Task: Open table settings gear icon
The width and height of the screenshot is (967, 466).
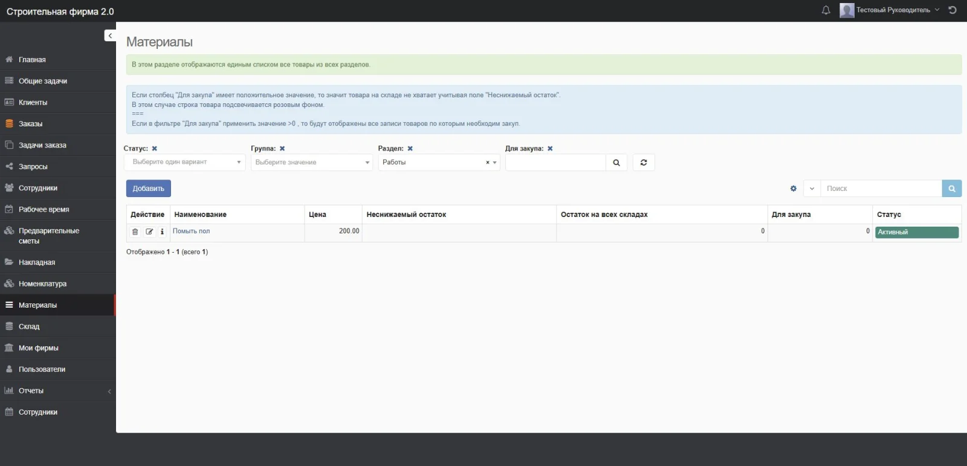Action: pyautogui.click(x=793, y=189)
